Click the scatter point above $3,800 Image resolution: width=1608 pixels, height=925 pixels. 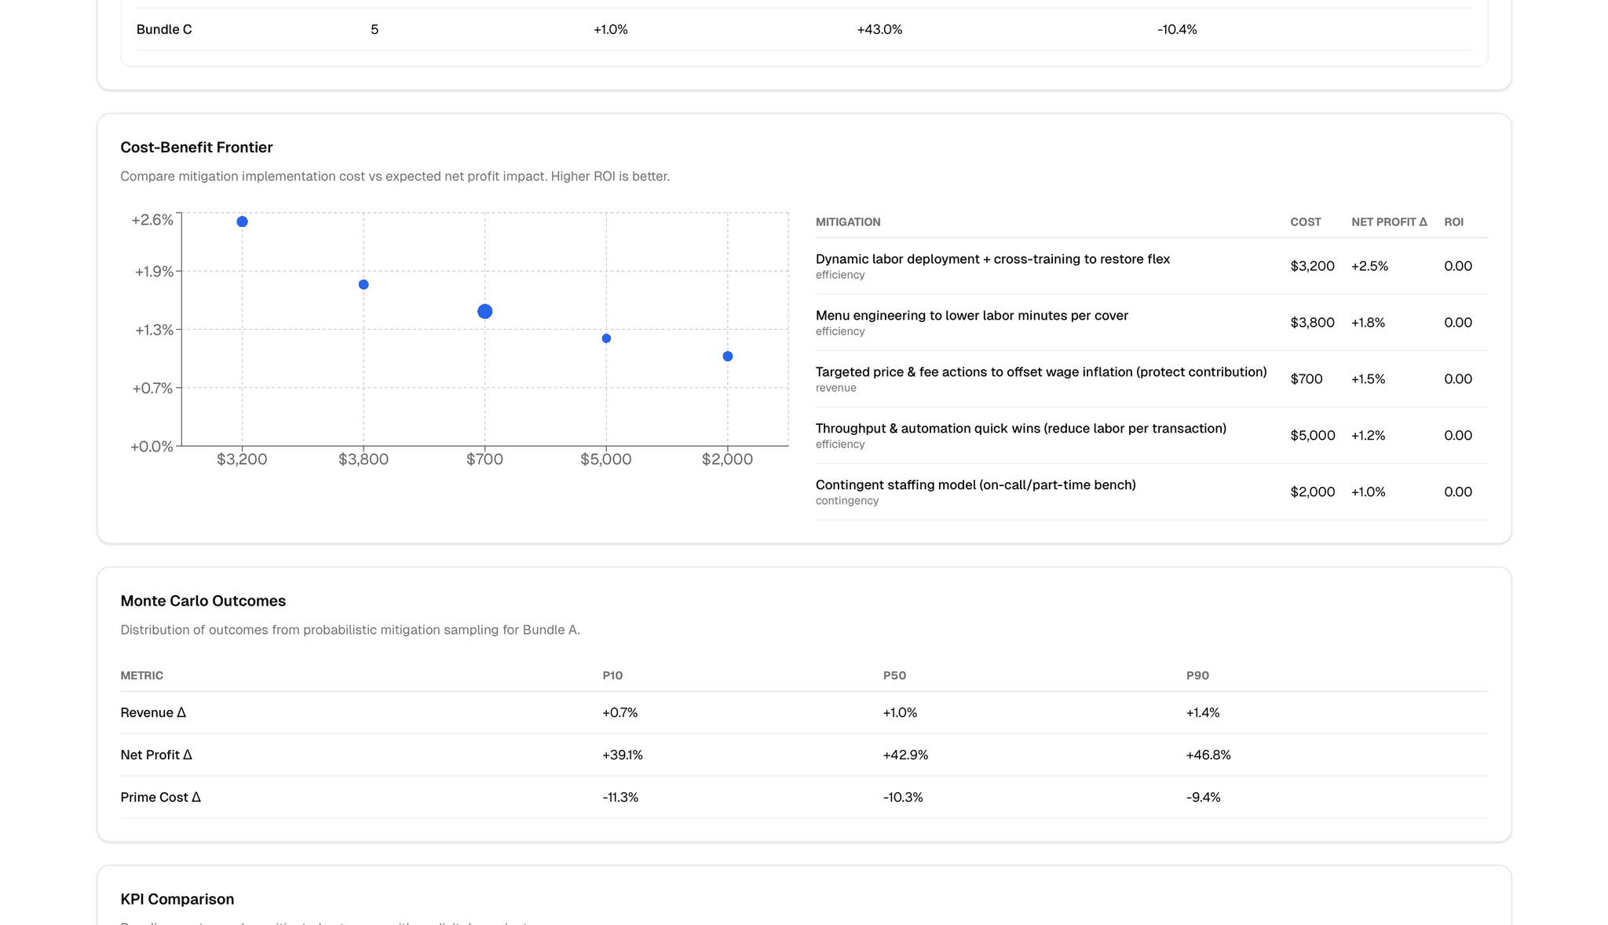pyautogui.click(x=364, y=284)
